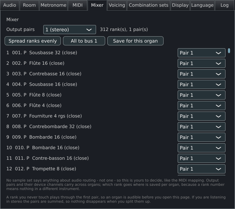Open the Metronome tab
Image resolution: width=235 pixels, height=209 pixels.
53,5
